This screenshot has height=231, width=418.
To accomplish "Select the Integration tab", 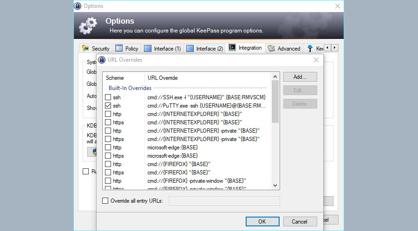I will (245, 48).
